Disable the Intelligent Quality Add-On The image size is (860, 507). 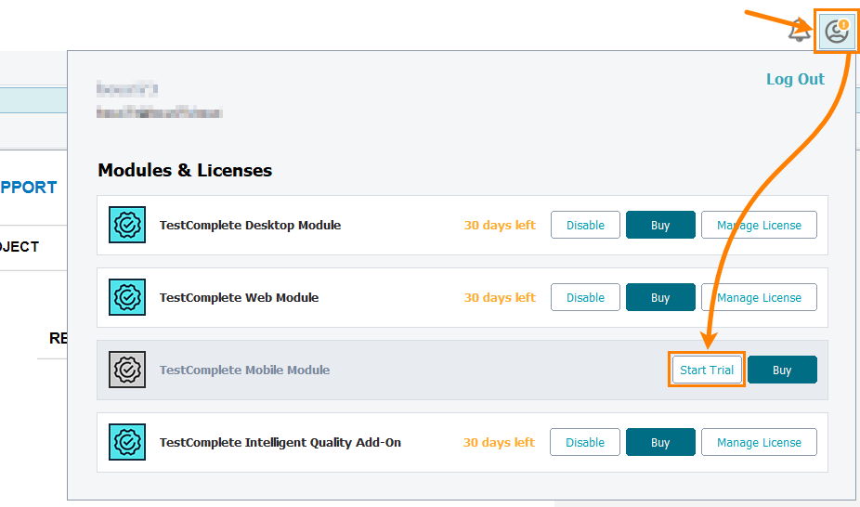(585, 443)
